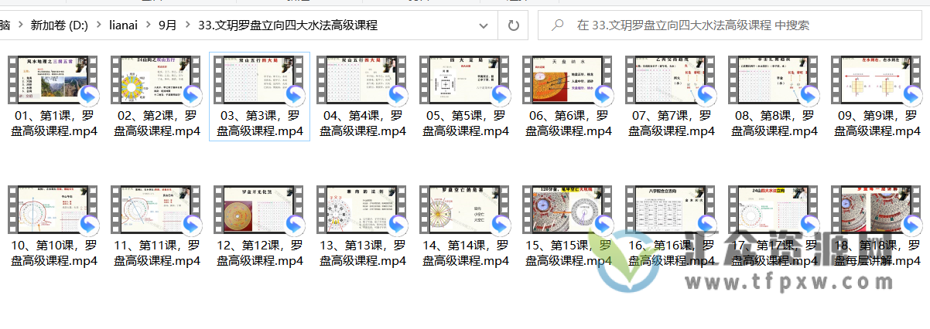This screenshot has height=329, width=930.
Task: Click file name 11、第11课，罗盘高级课程.mp4
Action: click(x=157, y=253)
